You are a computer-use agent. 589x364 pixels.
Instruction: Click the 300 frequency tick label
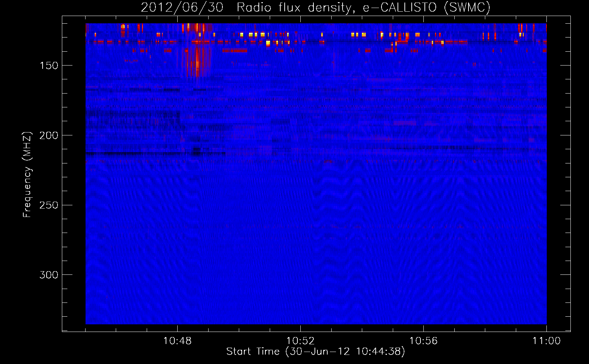click(x=49, y=275)
